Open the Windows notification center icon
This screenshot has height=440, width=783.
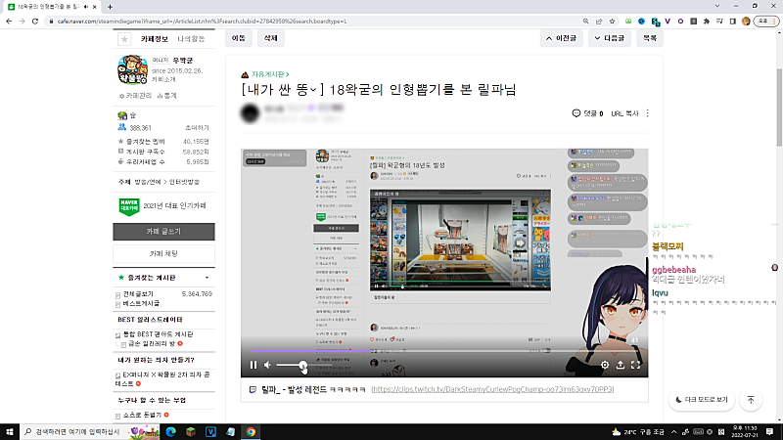(770, 432)
